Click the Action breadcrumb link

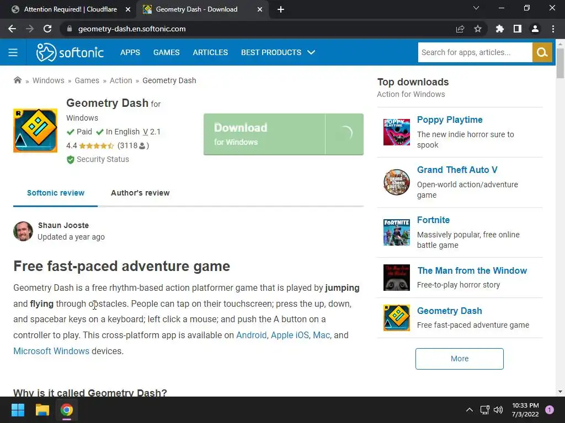(x=121, y=80)
